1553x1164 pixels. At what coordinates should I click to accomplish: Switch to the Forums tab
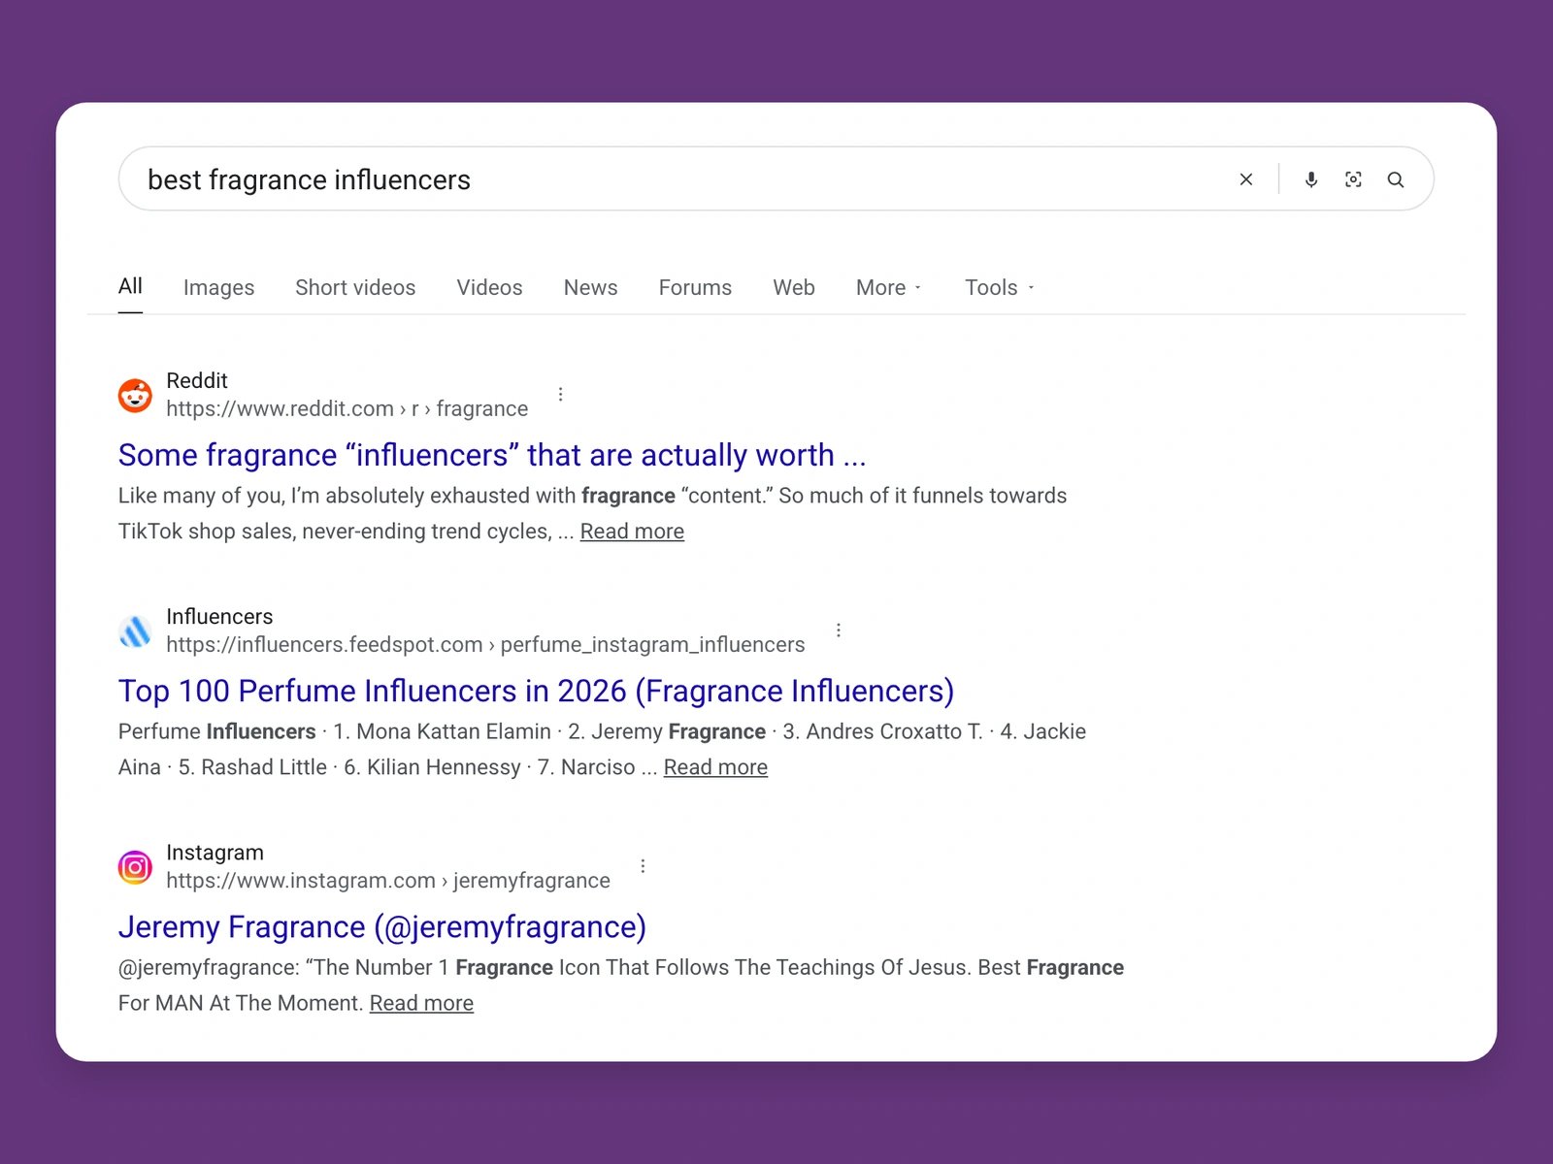click(x=695, y=287)
